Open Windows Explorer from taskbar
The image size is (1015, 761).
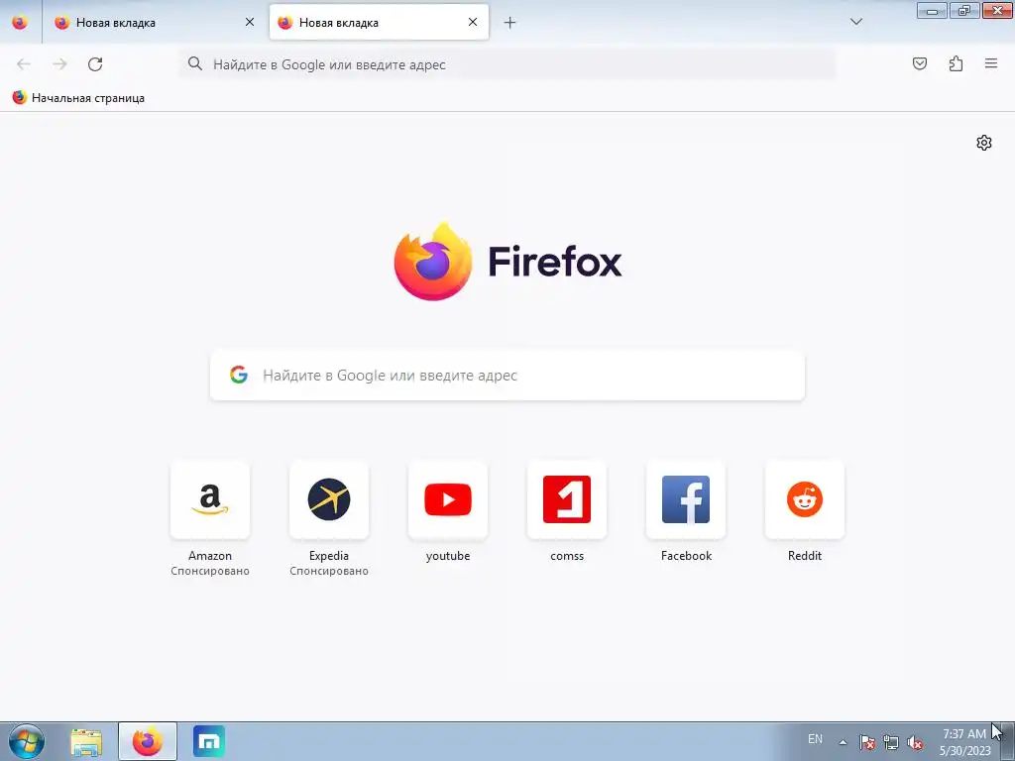click(x=86, y=741)
